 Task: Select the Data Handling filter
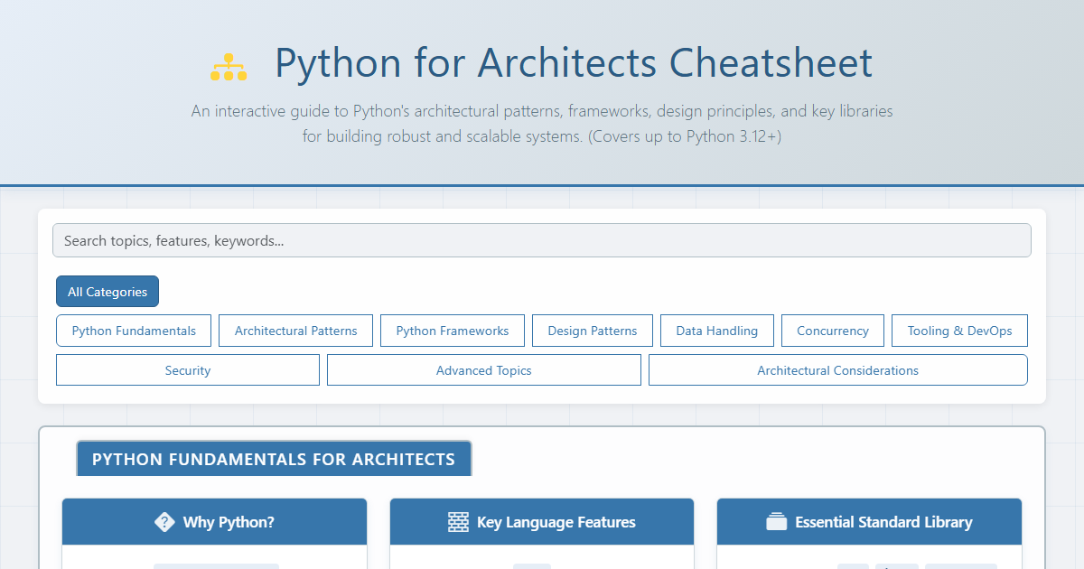coord(717,331)
